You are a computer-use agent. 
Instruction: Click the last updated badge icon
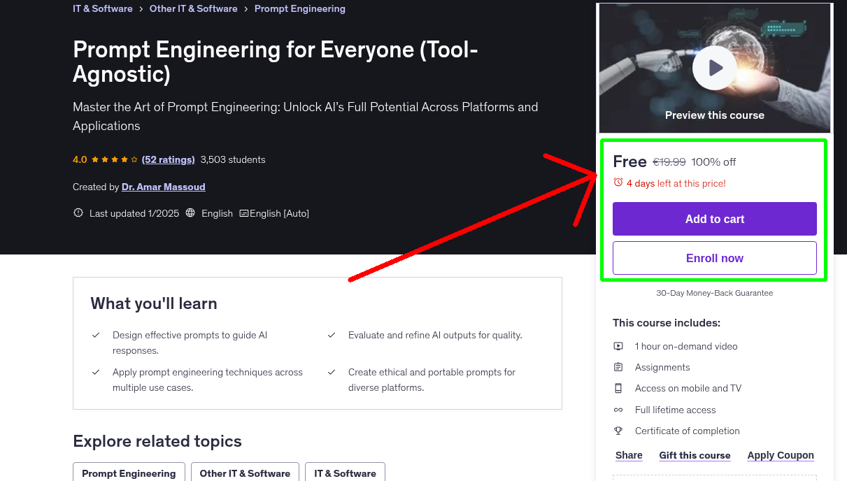[78, 213]
